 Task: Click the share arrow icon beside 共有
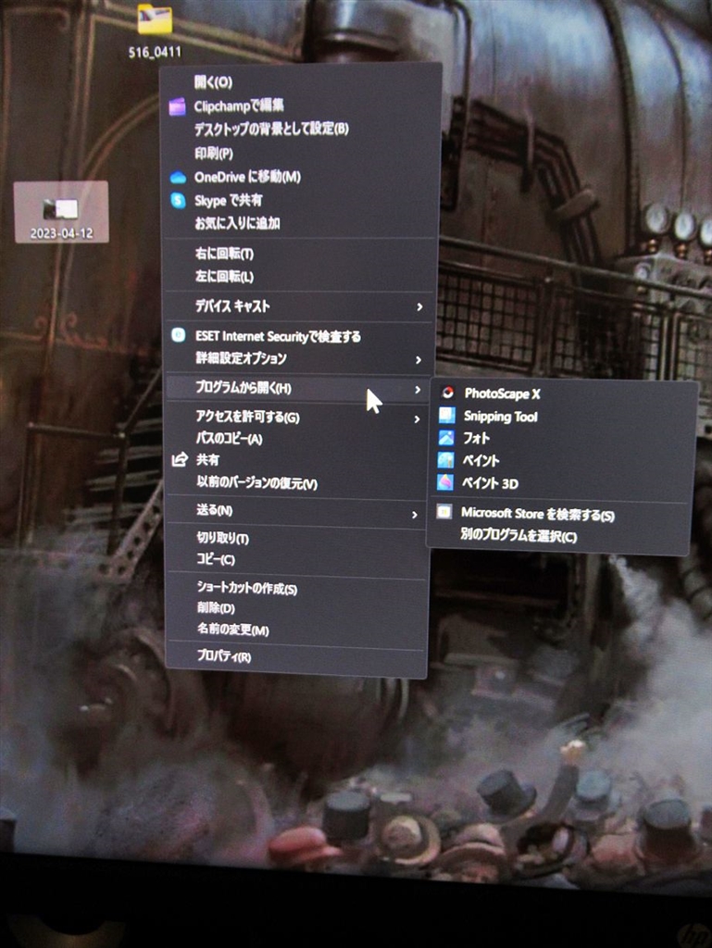(180, 460)
